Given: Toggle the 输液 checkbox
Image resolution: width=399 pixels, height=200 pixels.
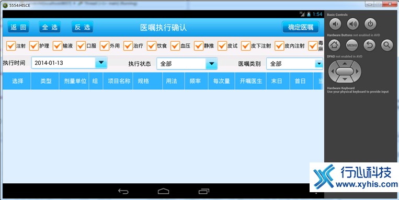Looking at the screenshot, I should tap(58, 46).
